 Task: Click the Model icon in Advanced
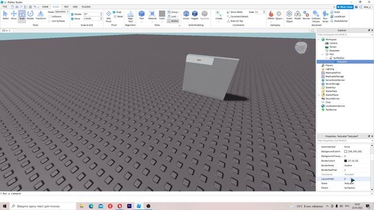(297, 15)
